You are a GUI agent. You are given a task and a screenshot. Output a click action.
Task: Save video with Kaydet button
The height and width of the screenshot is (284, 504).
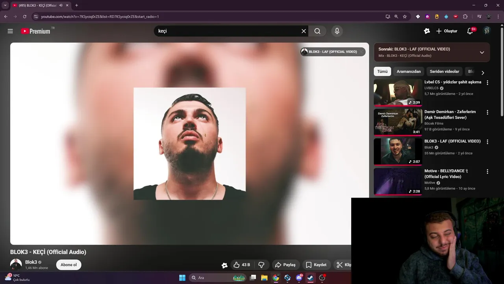click(x=316, y=265)
